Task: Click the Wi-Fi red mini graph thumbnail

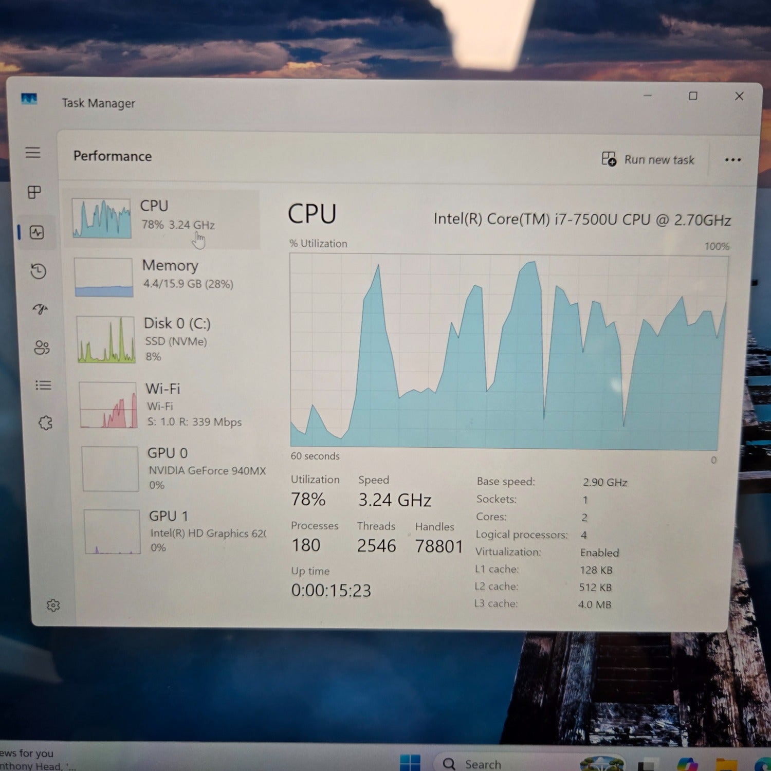Action: pyautogui.click(x=108, y=405)
